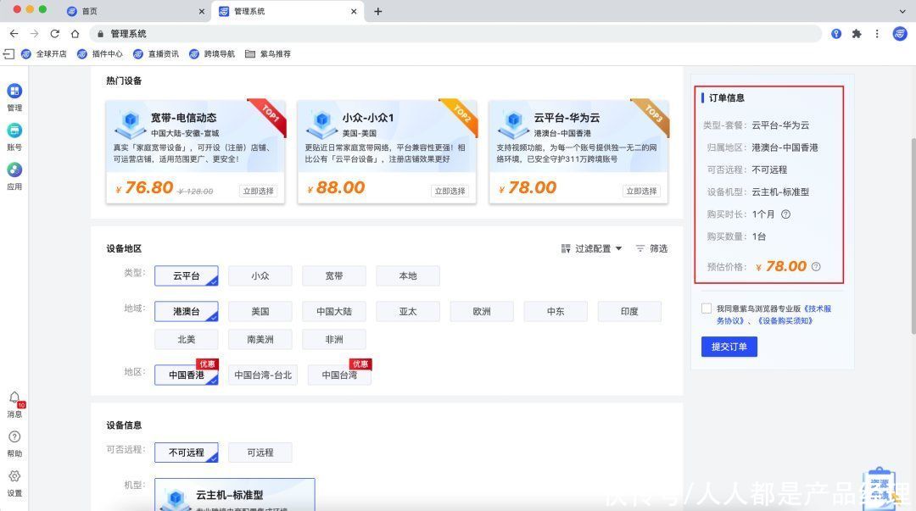Choose 不可远程 remote option

pyautogui.click(x=187, y=453)
